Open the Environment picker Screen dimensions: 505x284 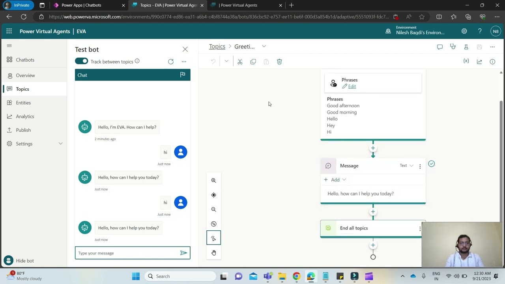tap(415, 30)
